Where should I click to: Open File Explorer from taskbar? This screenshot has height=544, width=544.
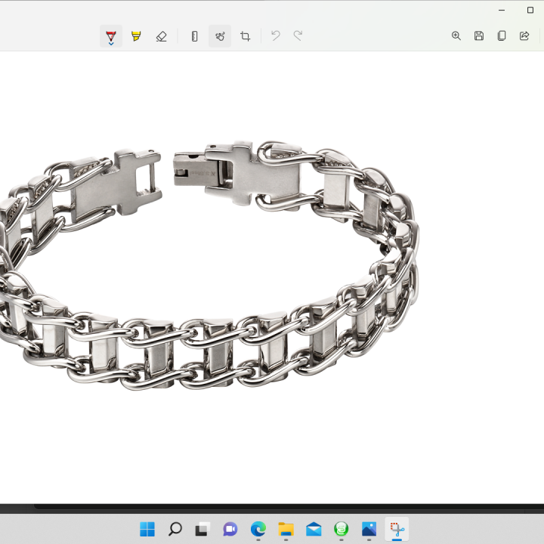coord(286,529)
